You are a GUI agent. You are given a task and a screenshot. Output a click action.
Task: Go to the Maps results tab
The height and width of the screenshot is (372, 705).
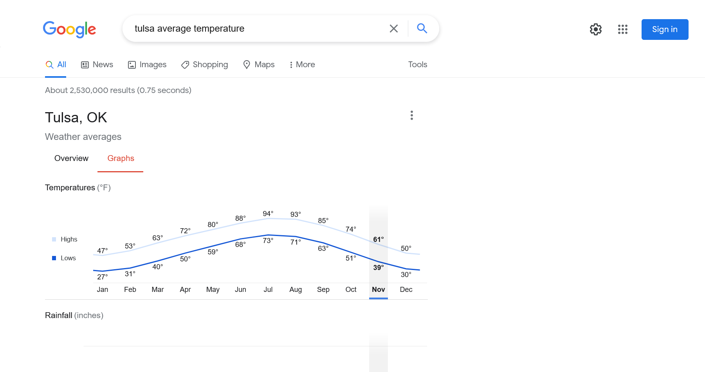[259, 64]
